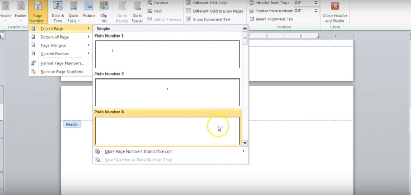Open Current Position submenu
Viewport: 411px width, 195px height.
61,54
